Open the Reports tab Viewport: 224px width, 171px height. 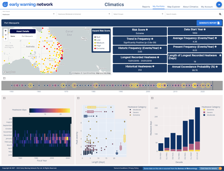[146, 7]
